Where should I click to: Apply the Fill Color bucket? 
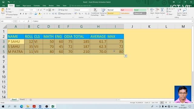tap(36, 14)
